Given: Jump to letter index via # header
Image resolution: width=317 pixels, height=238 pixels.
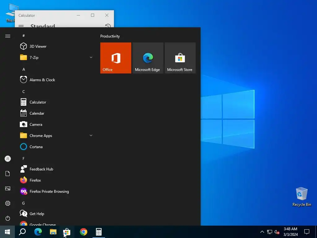Looking at the screenshot, I should pos(24,36).
